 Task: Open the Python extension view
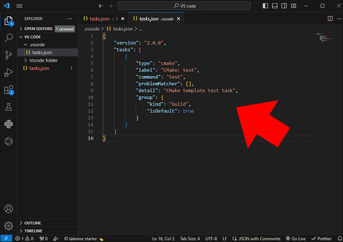(x=8, y=124)
